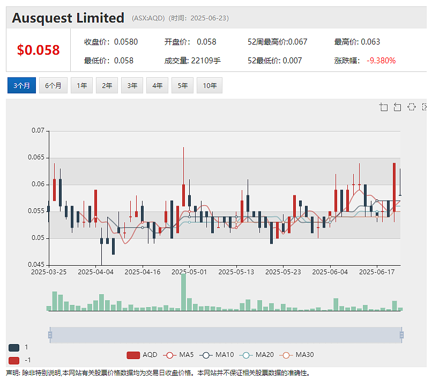Click the 52周最高价:0.067 text
Viewport: 432px width, 387px height.
point(277,42)
